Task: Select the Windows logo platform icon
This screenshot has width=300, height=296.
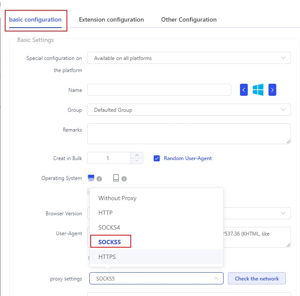Action: click(258, 90)
